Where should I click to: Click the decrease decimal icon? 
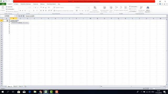coord(88,11)
